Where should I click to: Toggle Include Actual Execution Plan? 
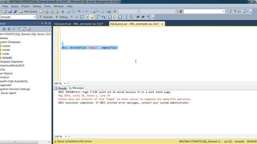coord(98,17)
